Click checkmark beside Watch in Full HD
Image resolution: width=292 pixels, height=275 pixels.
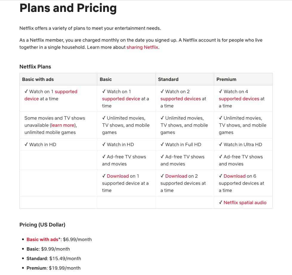pos(162,144)
